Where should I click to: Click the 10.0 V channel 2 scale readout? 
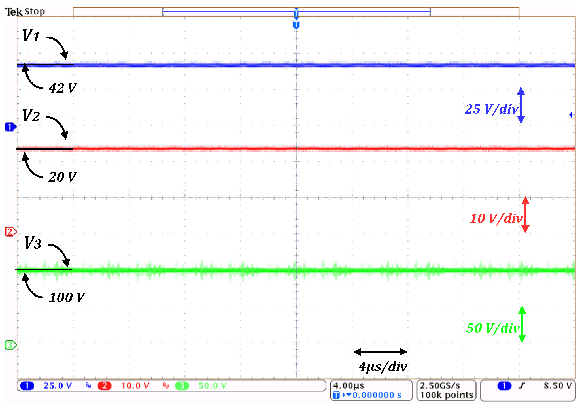tap(135, 386)
